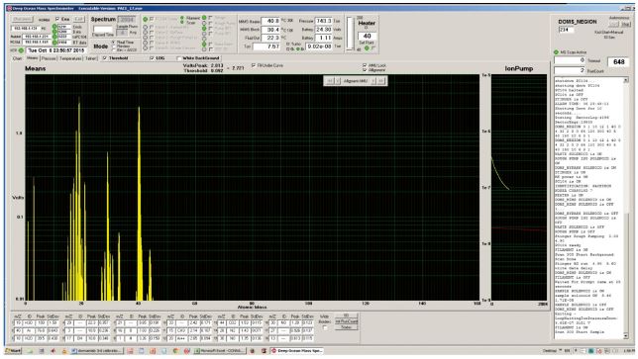
Task: Toggle the Threshold checkbox
Action: click(105, 58)
